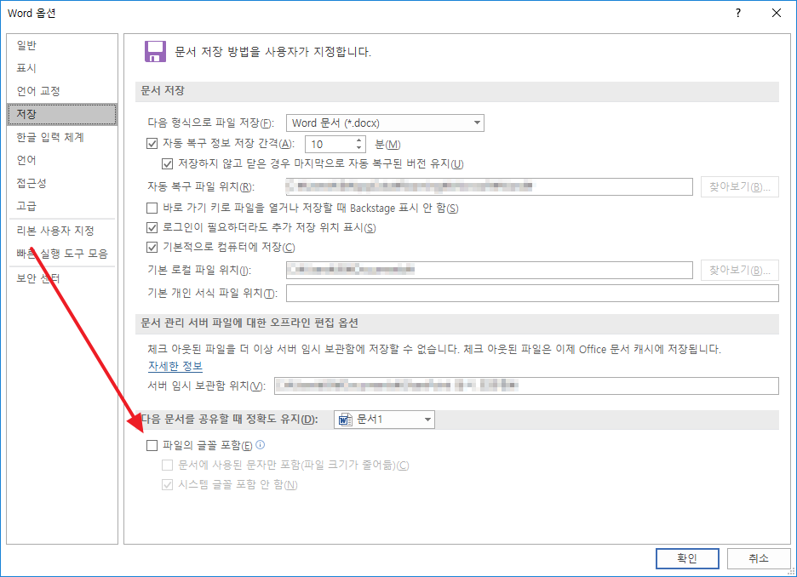Screen dimensions: 797x577
Task: Open the 표시 category
Action: pyautogui.click(x=26, y=68)
